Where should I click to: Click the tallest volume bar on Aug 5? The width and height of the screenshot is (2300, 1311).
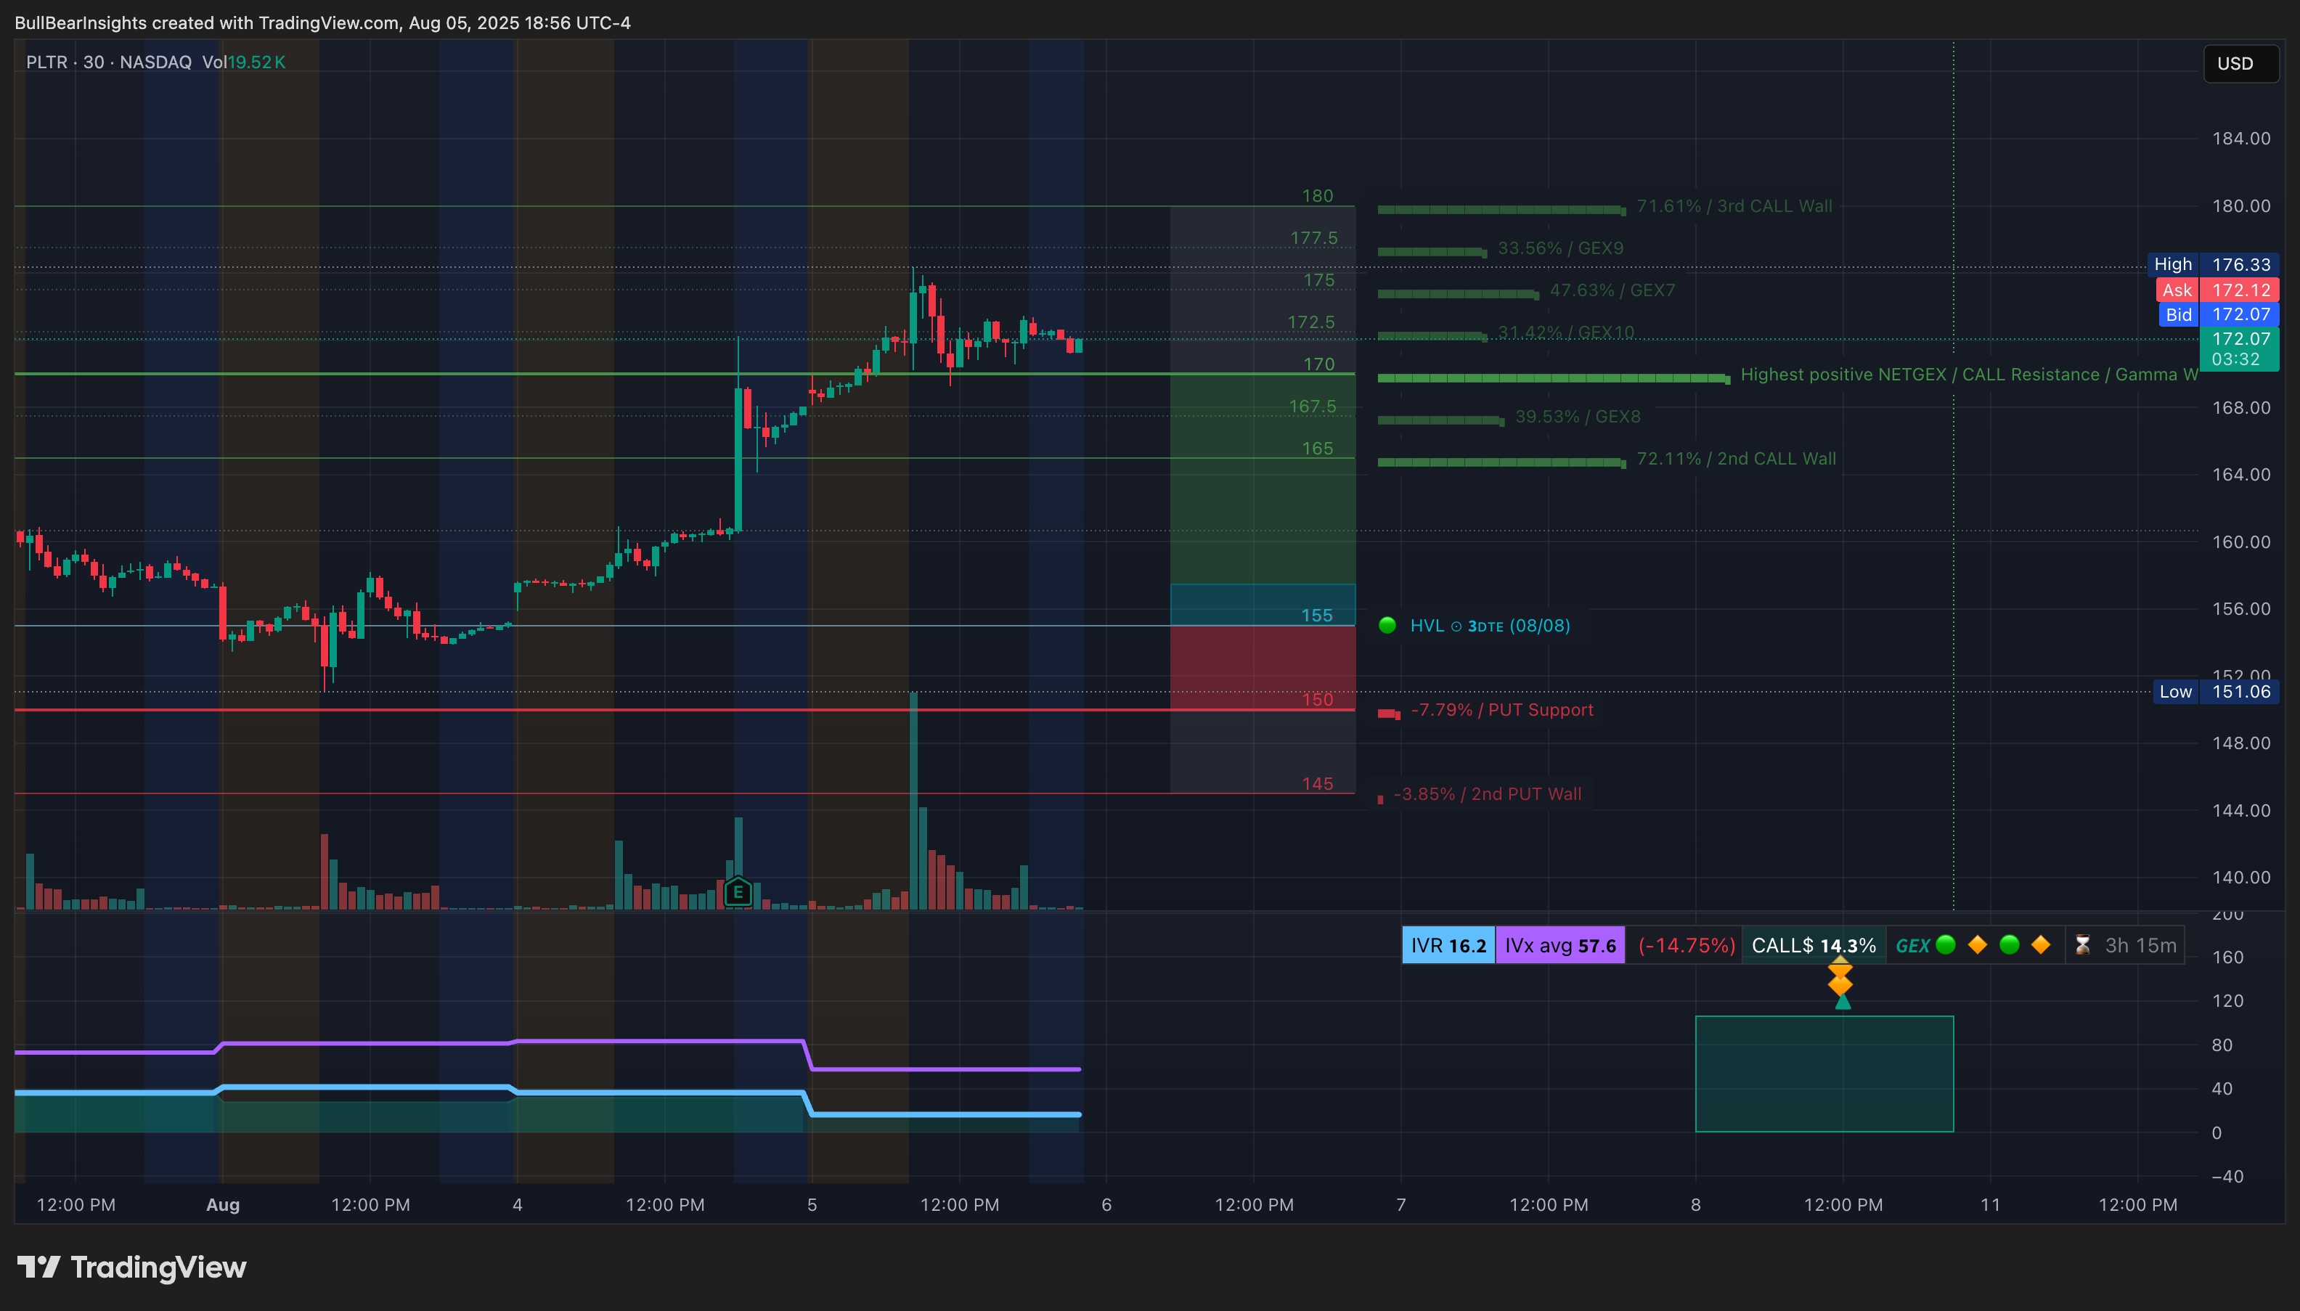click(x=913, y=801)
